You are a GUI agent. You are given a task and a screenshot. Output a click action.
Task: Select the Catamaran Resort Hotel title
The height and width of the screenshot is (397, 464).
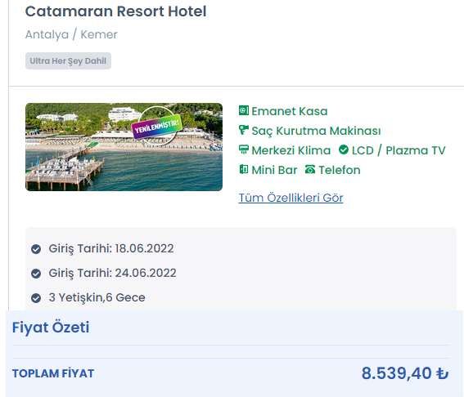[x=115, y=11]
